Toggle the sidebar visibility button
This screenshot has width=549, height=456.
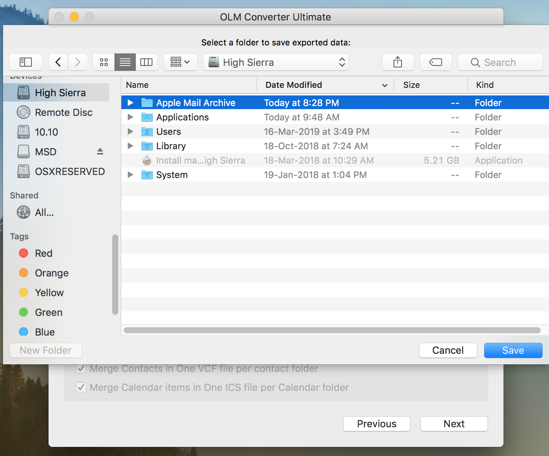click(26, 62)
